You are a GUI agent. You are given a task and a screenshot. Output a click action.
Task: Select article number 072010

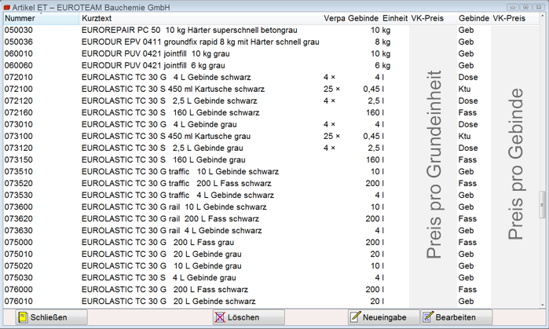tap(19, 78)
